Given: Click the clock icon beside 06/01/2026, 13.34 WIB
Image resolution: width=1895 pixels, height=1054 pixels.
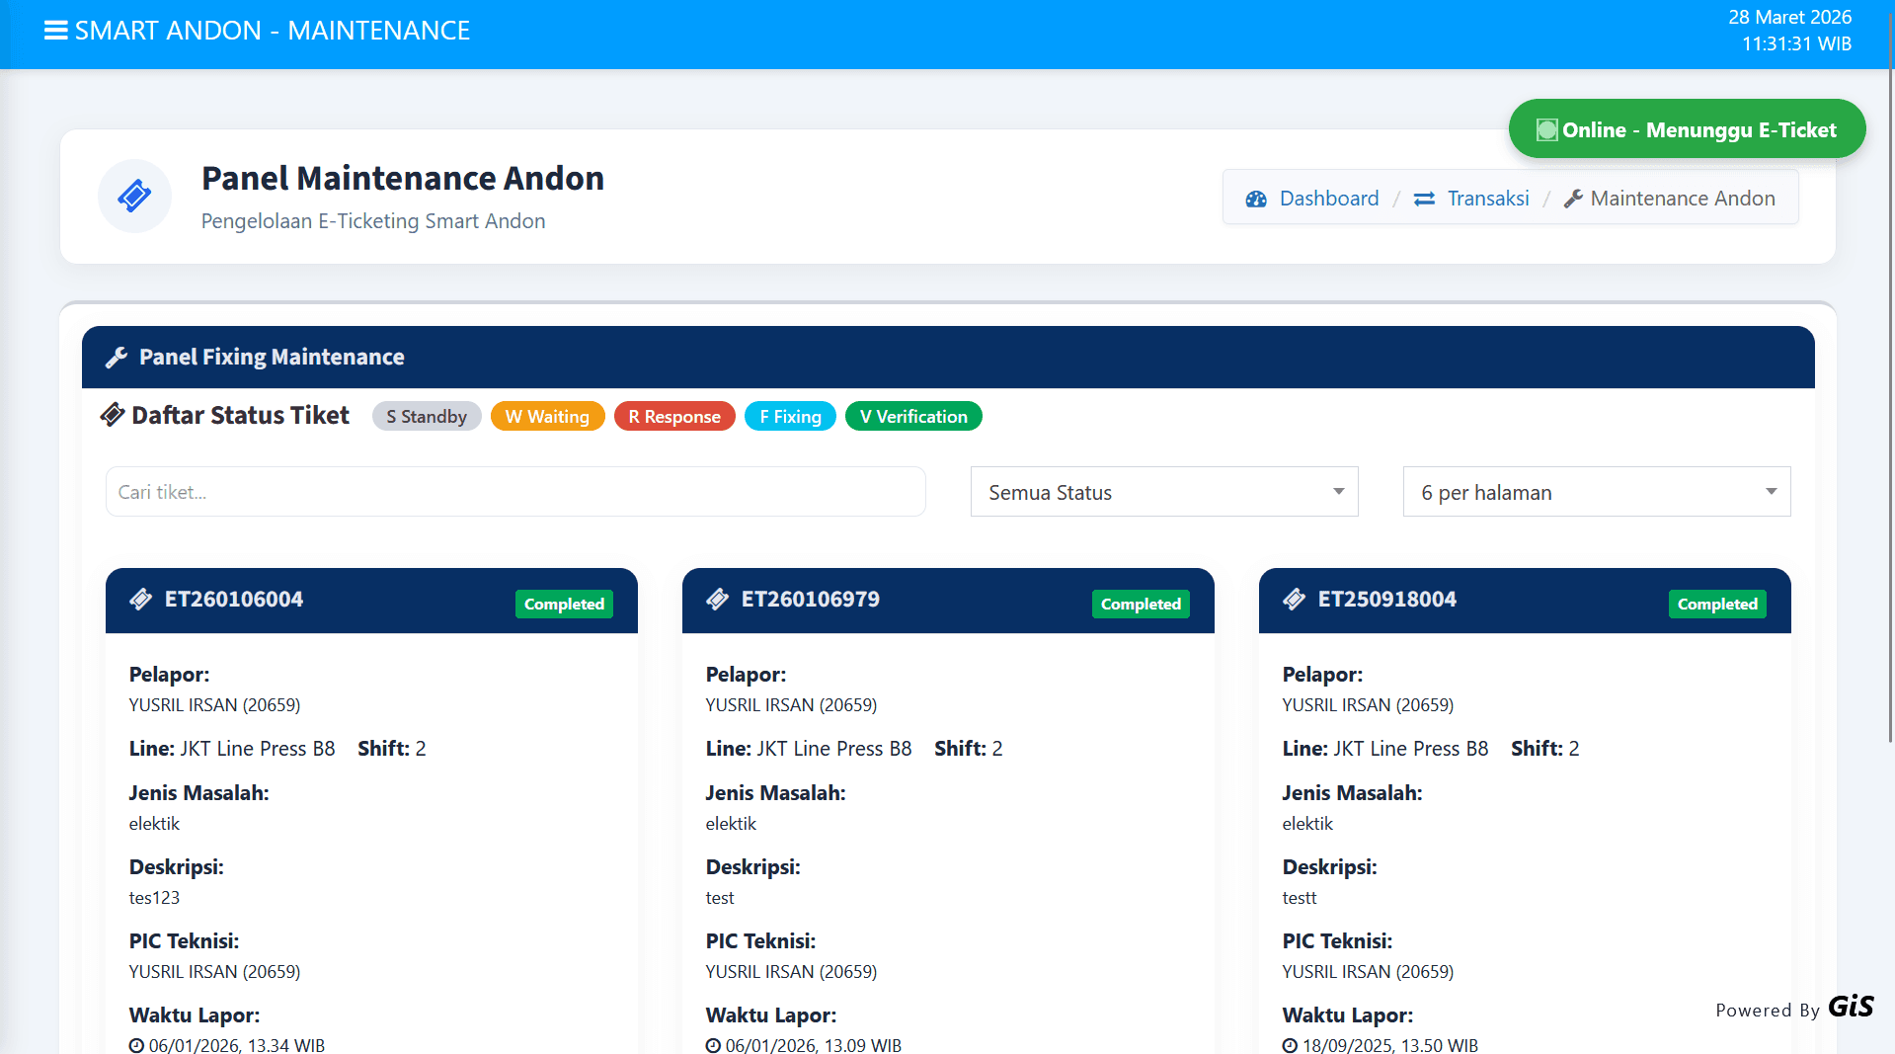Looking at the screenshot, I should (x=136, y=1045).
